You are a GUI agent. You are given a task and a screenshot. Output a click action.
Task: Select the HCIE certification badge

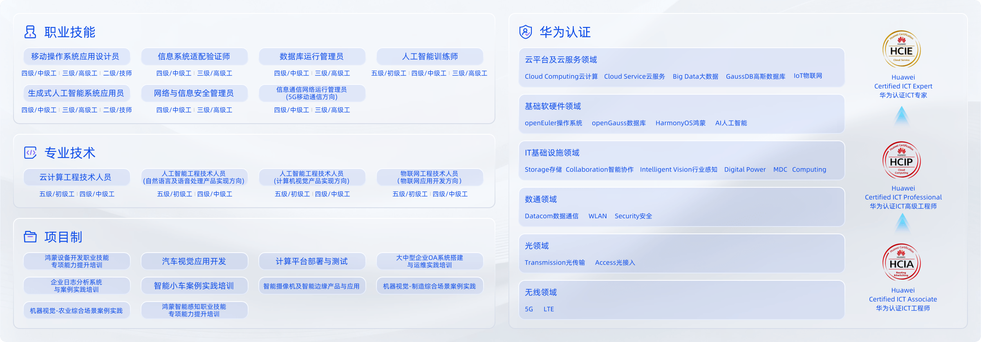pyautogui.click(x=901, y=50)
